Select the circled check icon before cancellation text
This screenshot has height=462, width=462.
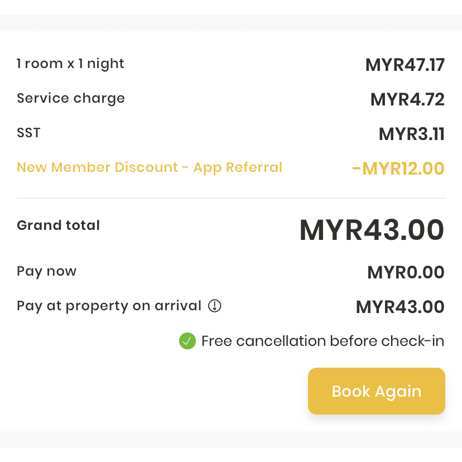[x=187, y=341]
